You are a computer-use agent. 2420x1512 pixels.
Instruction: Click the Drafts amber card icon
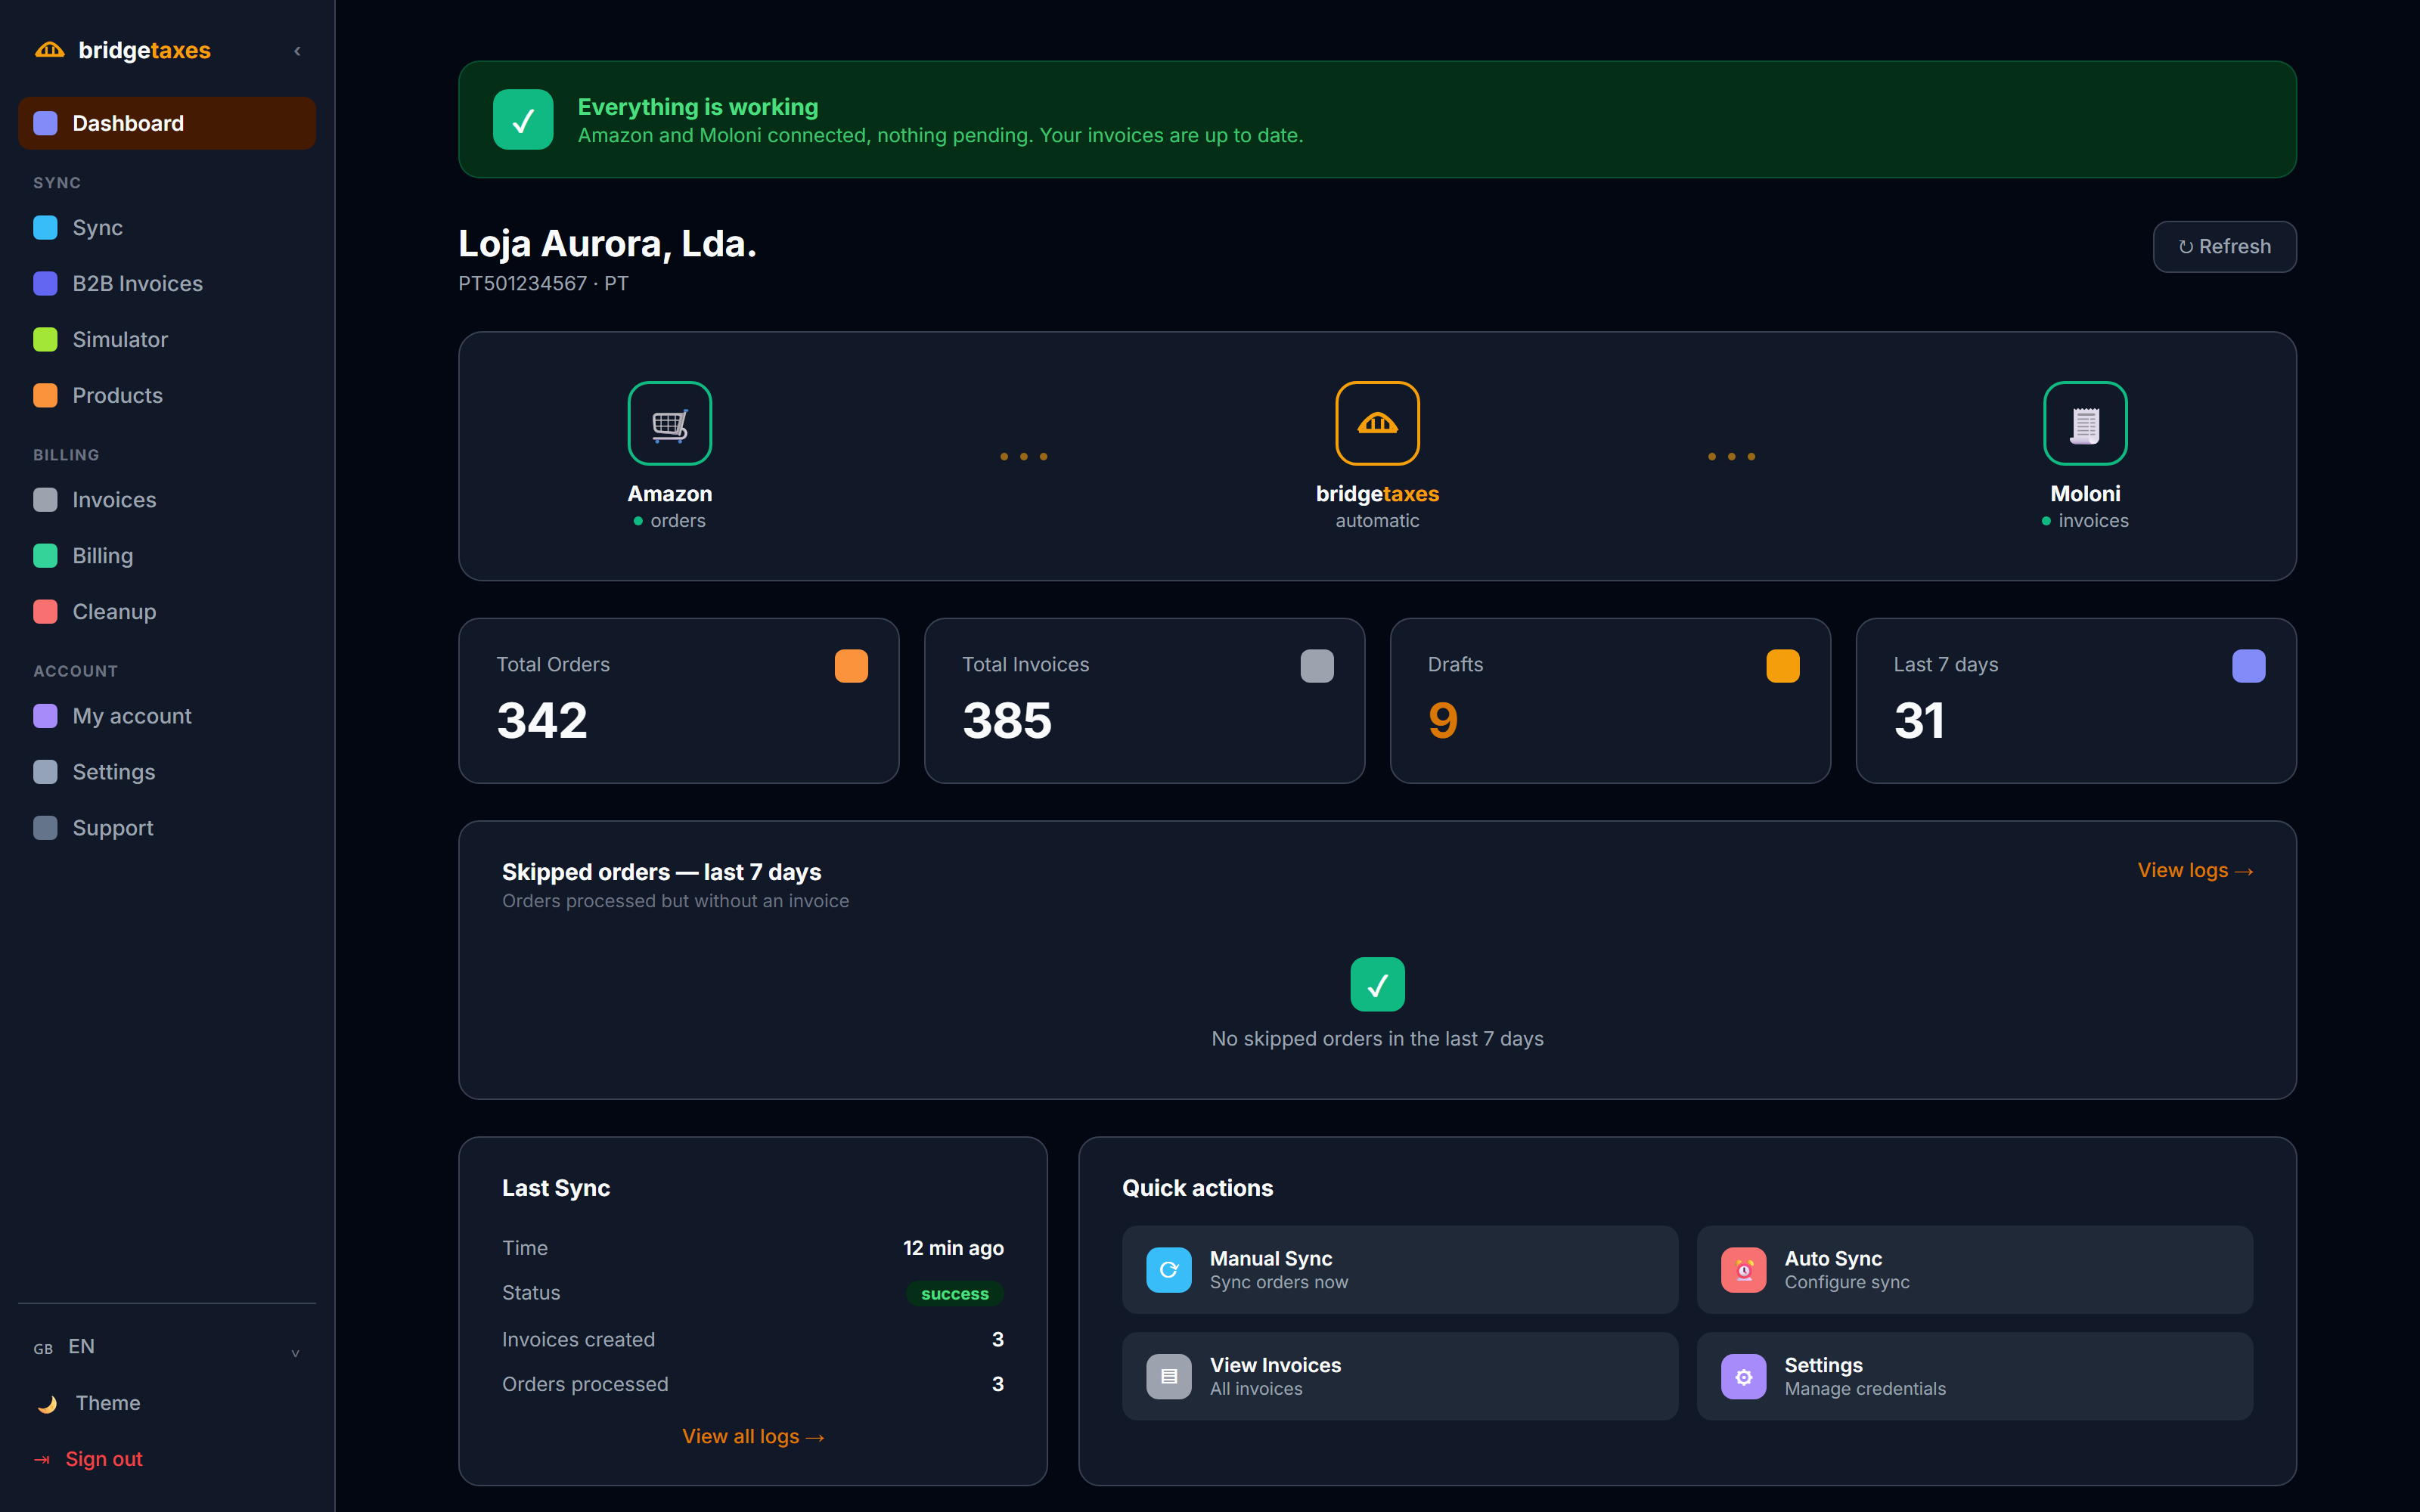[x=1783, y=666]
